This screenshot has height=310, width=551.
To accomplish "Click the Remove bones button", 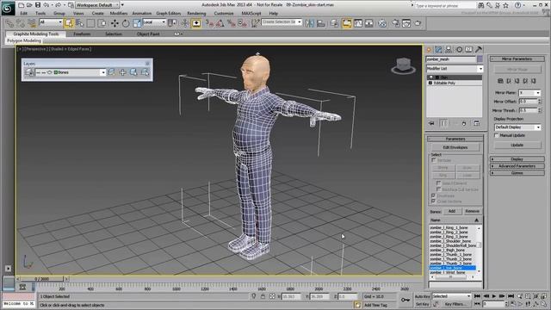I will click(x=472, y=211).
